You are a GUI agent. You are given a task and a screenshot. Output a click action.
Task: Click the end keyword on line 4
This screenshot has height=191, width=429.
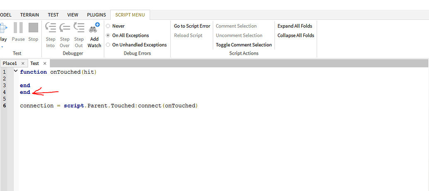[x=25, y=92]
